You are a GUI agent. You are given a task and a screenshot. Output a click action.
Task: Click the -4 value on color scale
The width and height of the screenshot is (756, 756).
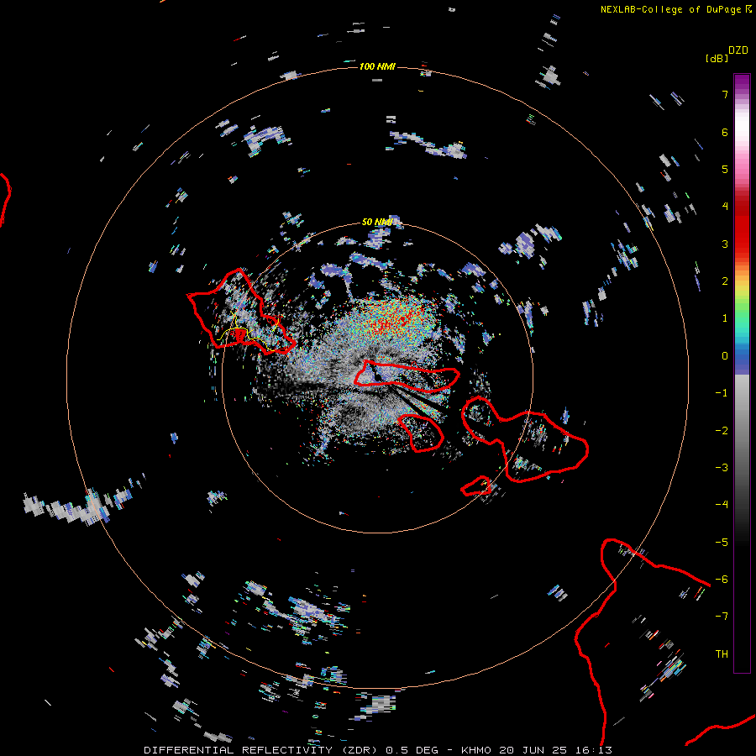722,505
